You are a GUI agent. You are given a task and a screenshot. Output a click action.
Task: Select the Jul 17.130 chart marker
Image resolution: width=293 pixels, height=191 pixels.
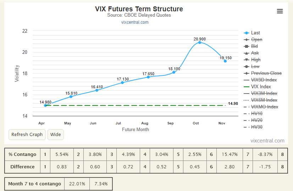pos(122,83)
